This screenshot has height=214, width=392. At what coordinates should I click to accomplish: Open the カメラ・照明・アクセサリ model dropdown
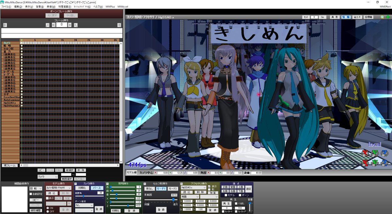(x=59, y=188)
